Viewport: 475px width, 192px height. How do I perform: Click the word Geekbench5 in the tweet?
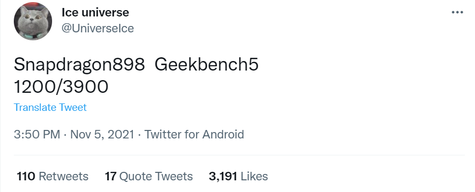(x=207, y=64)
